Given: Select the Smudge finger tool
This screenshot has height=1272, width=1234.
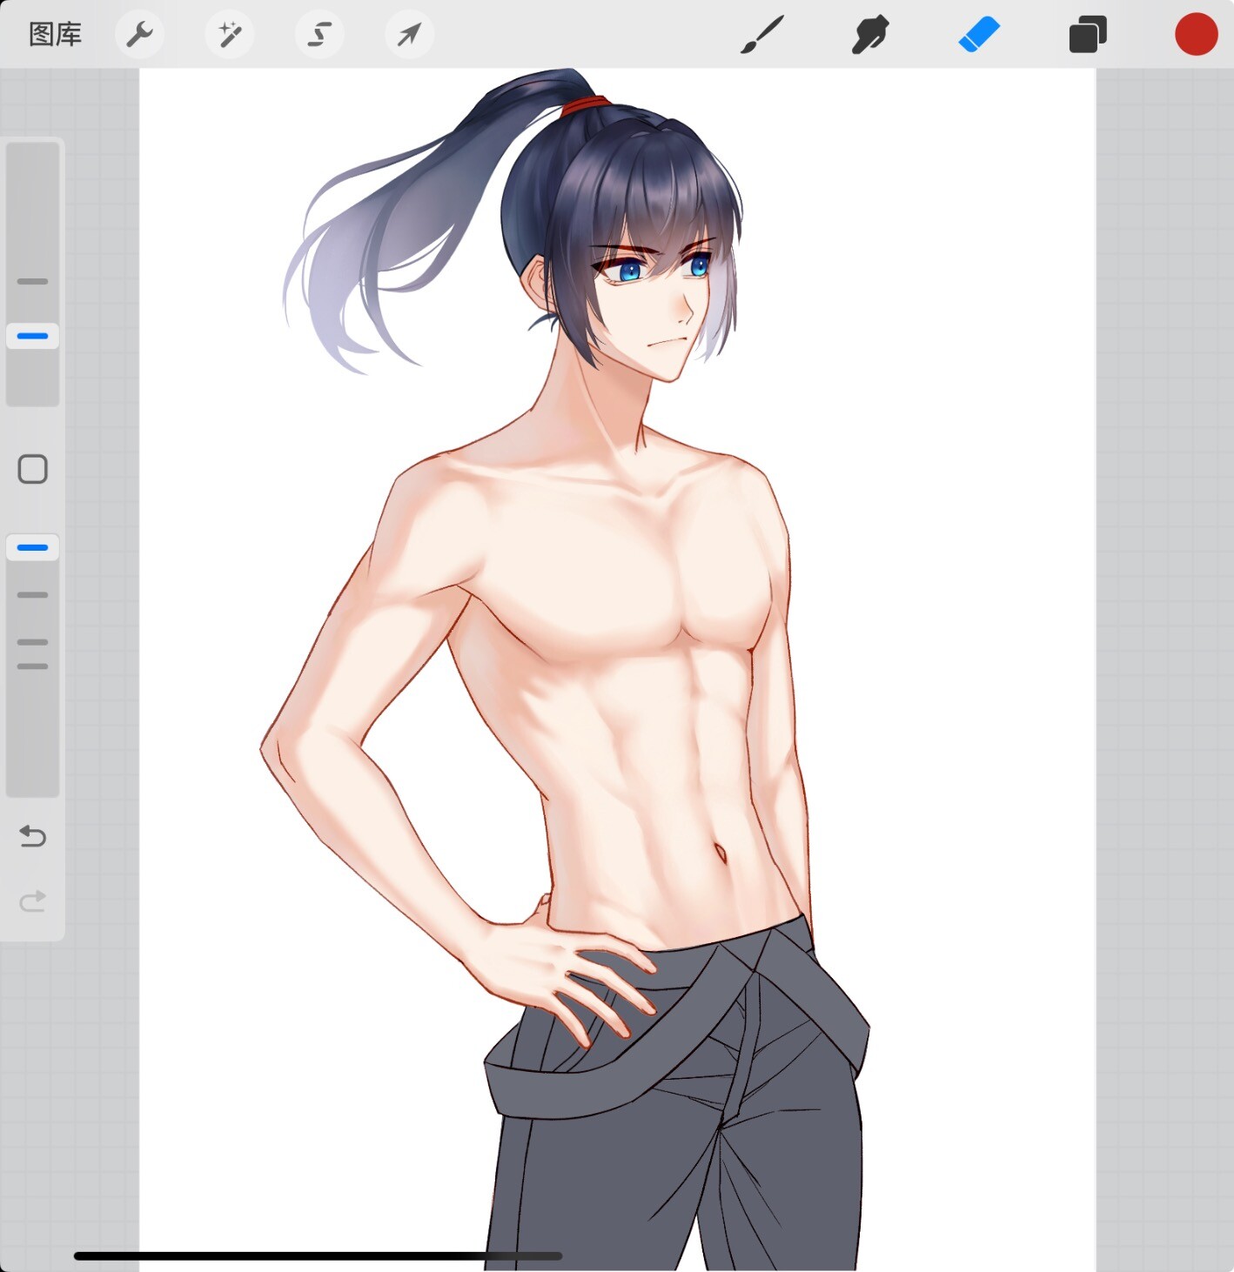Looking at the screenshot, I should tap(870, 35).
